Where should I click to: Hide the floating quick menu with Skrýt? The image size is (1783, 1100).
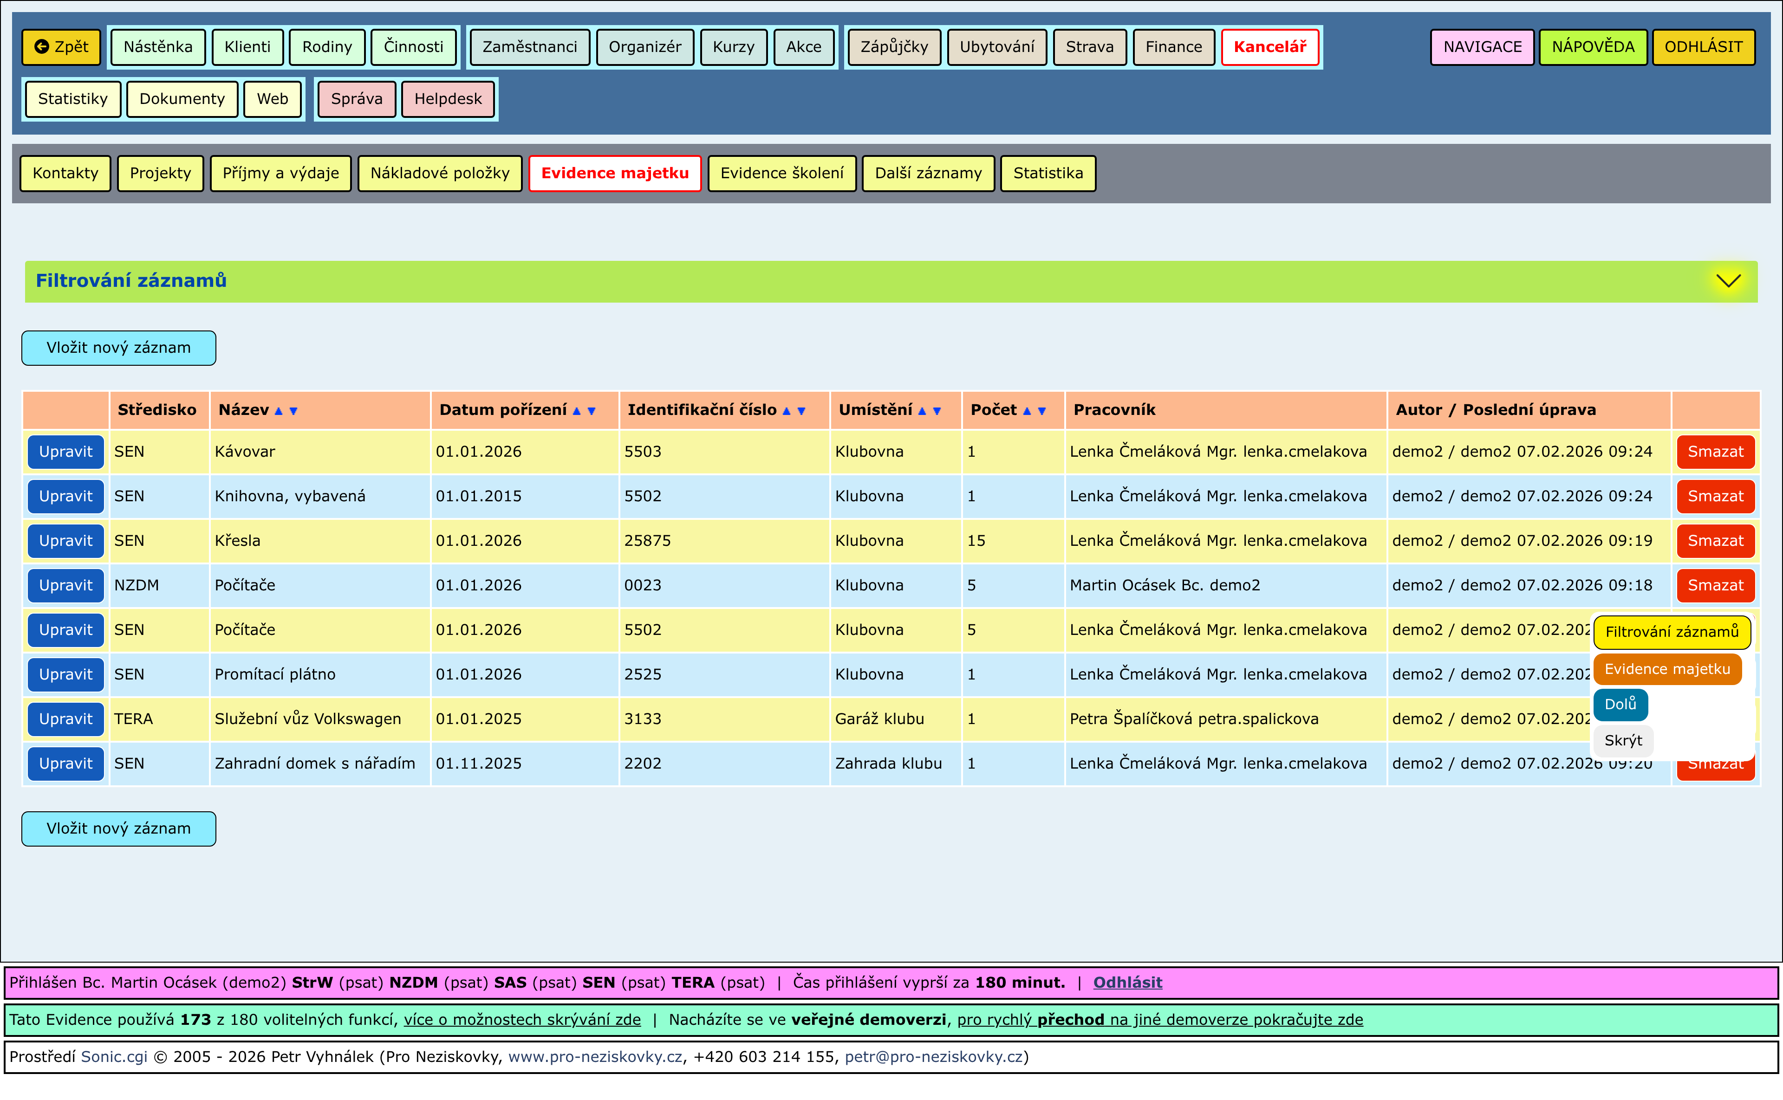point(1623,741)
